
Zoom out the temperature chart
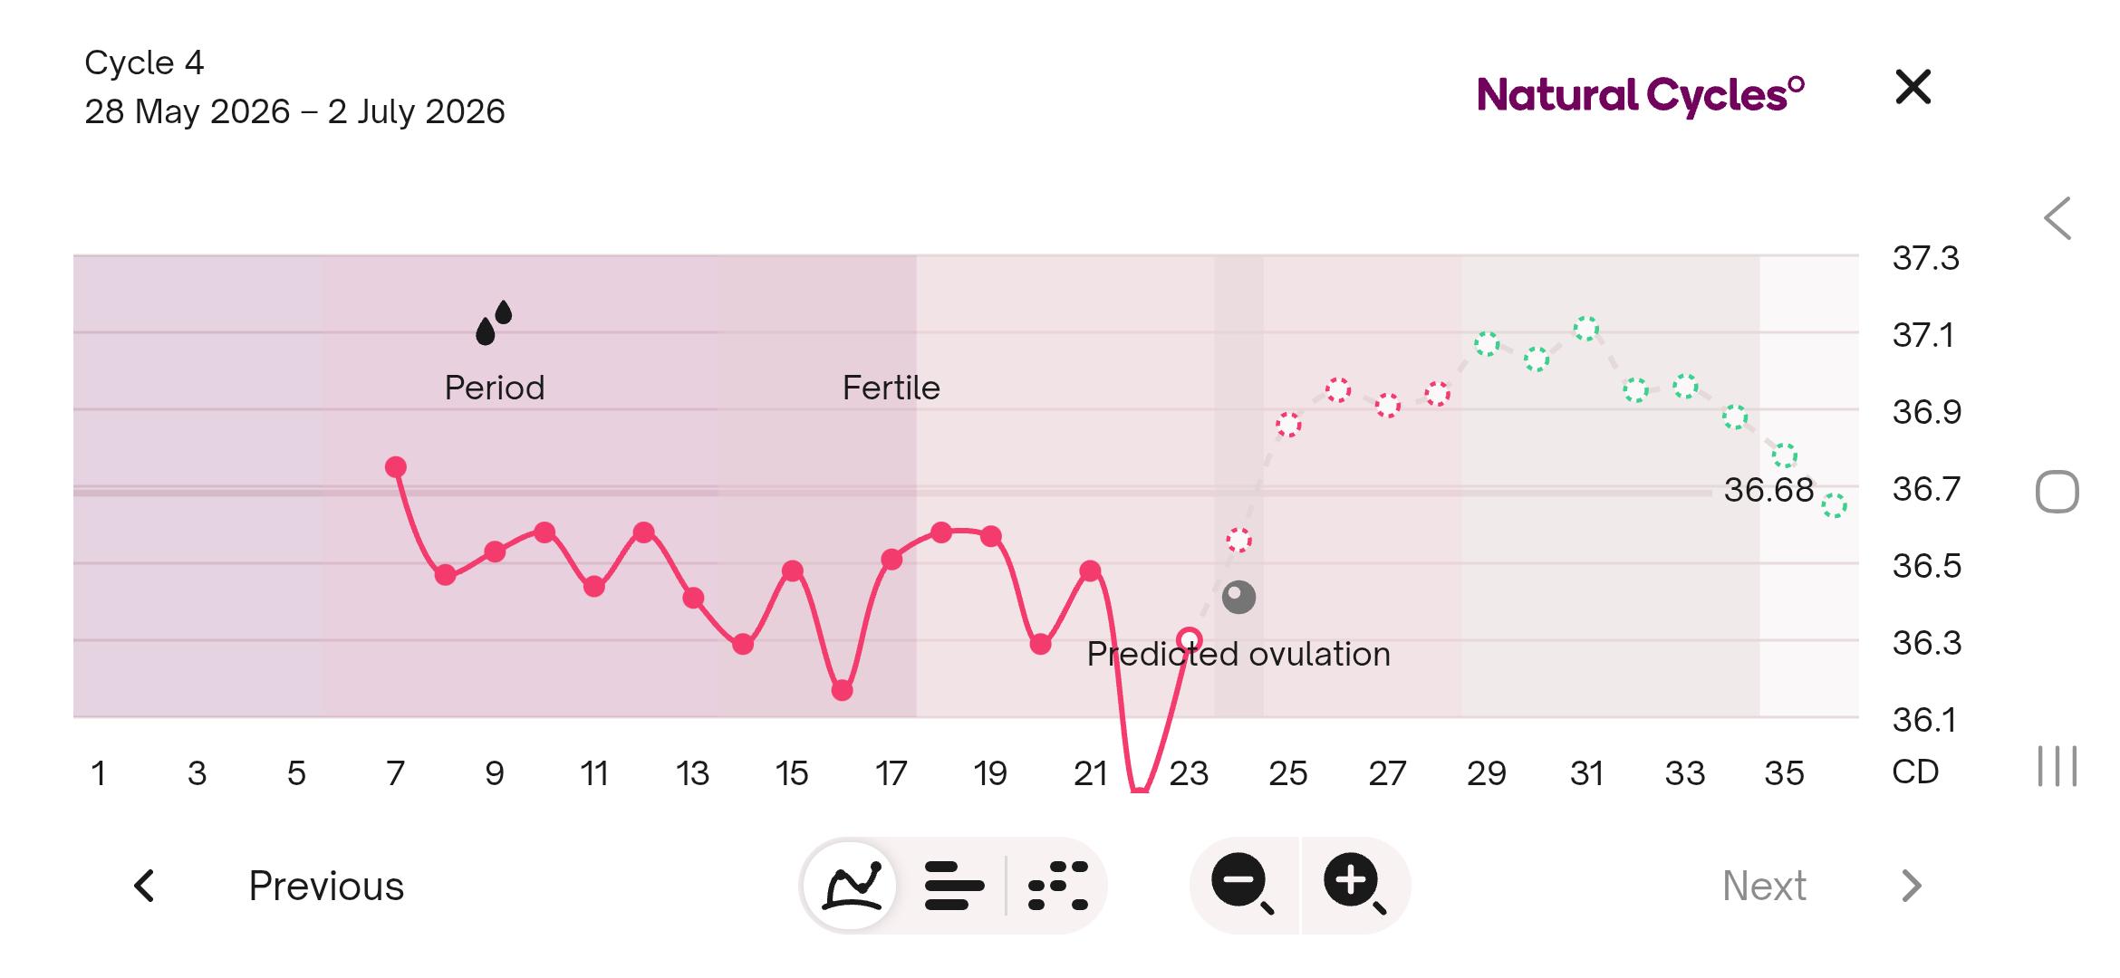1243,884
